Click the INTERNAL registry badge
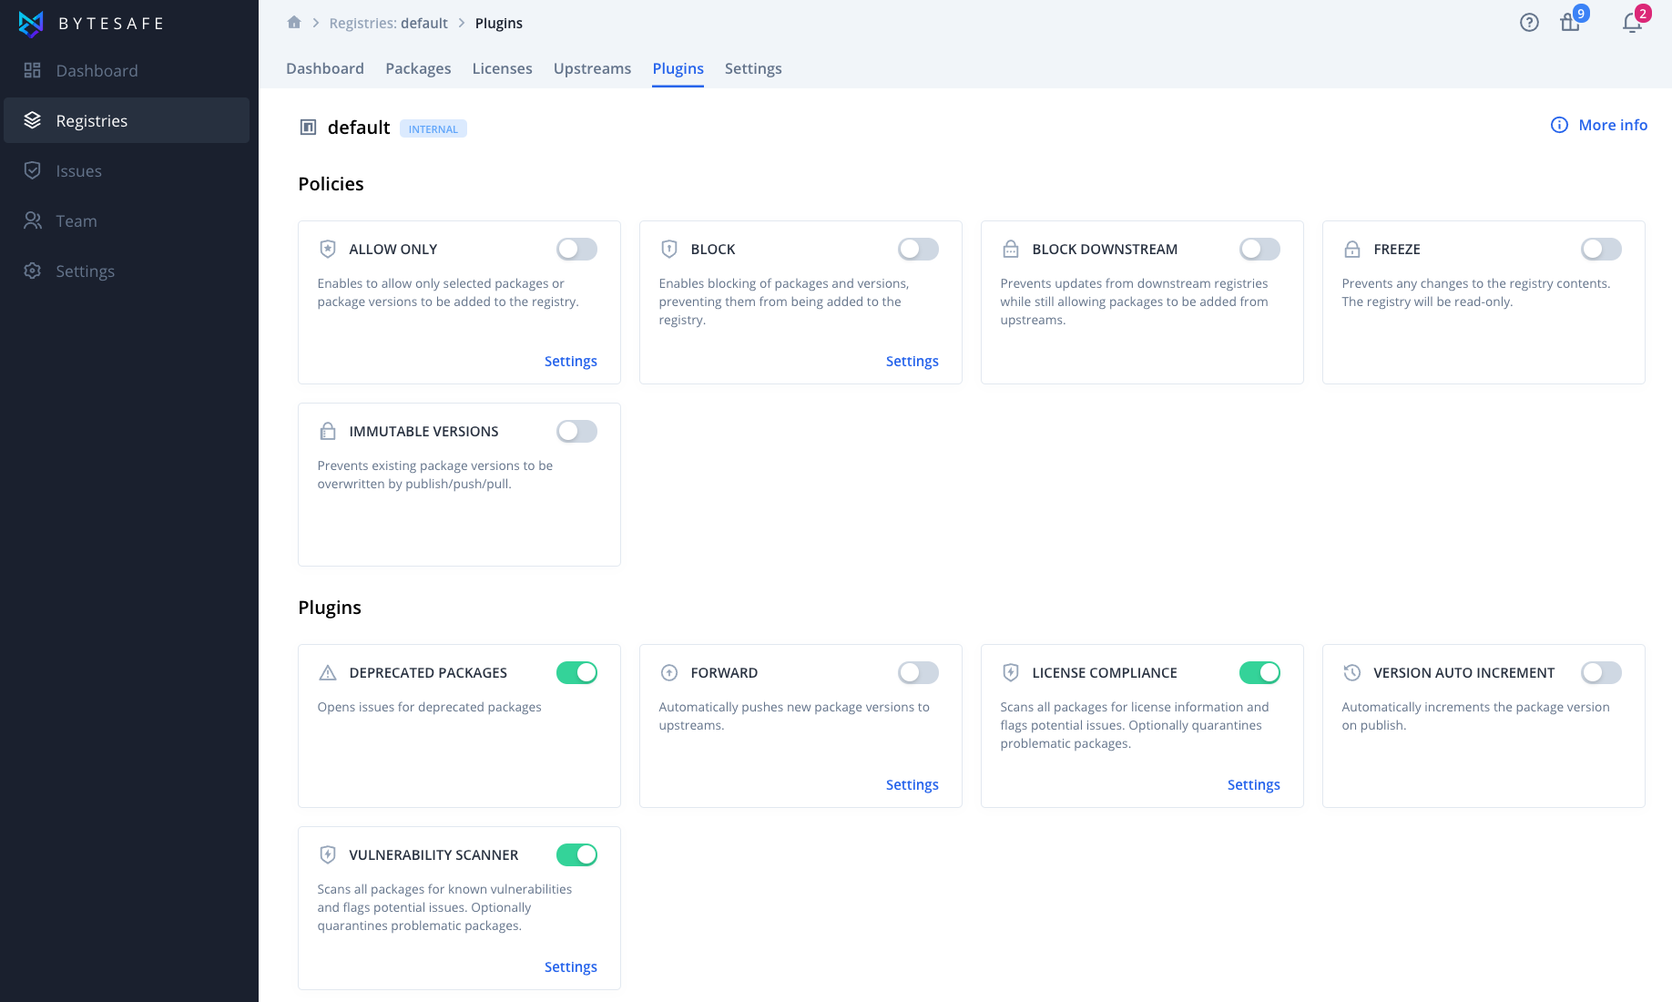 433,128
